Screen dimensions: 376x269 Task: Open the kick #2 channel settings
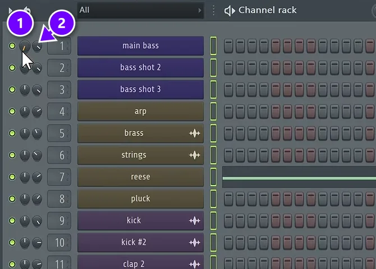[140, 243]
